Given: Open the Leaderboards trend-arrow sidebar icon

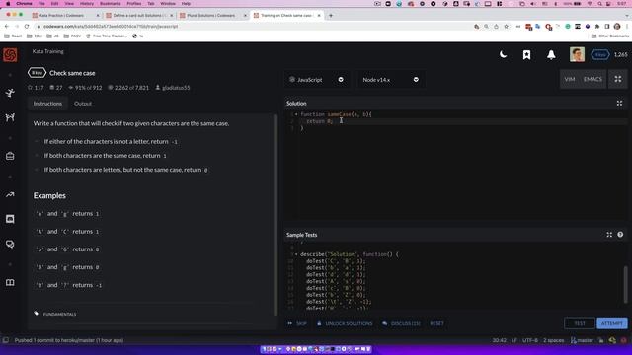Looking at the screenshot, I should click(x=10, y=195).
